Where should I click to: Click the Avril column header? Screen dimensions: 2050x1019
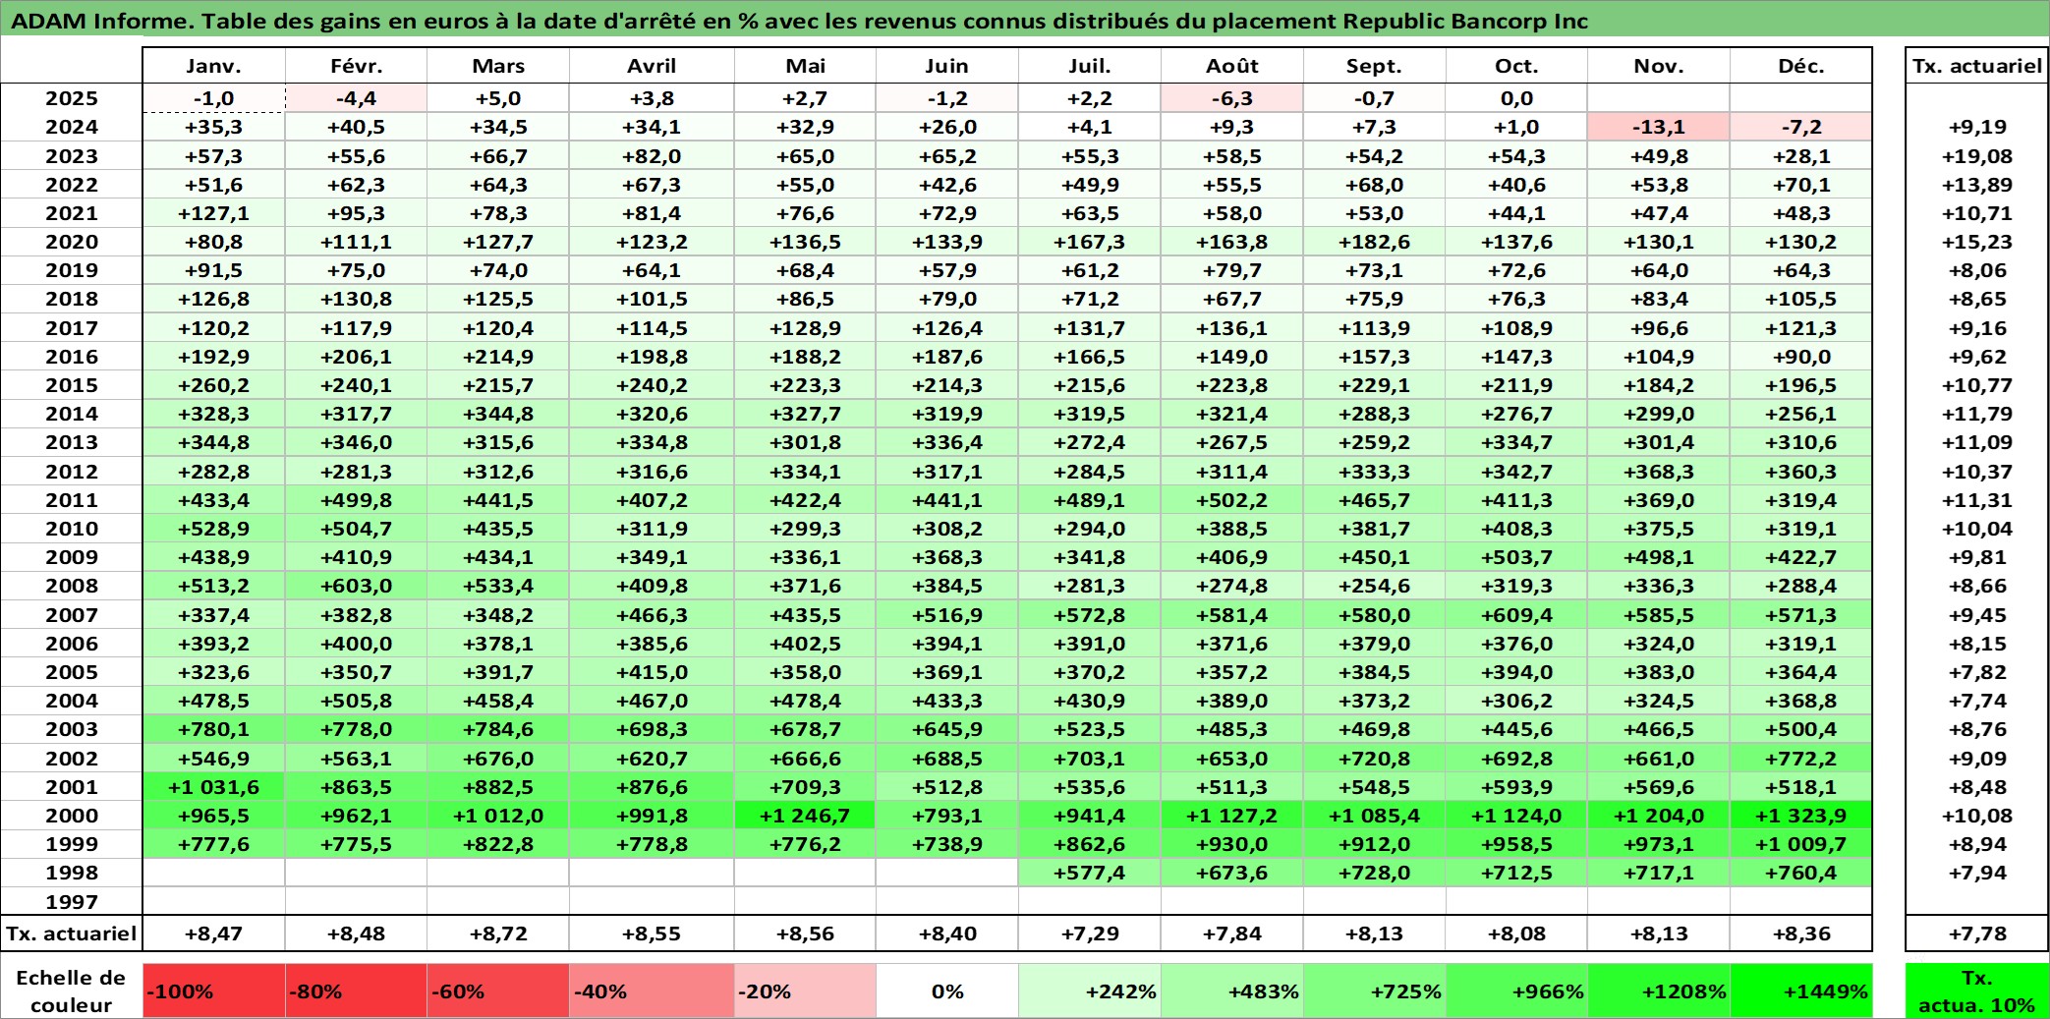(652, 66)
